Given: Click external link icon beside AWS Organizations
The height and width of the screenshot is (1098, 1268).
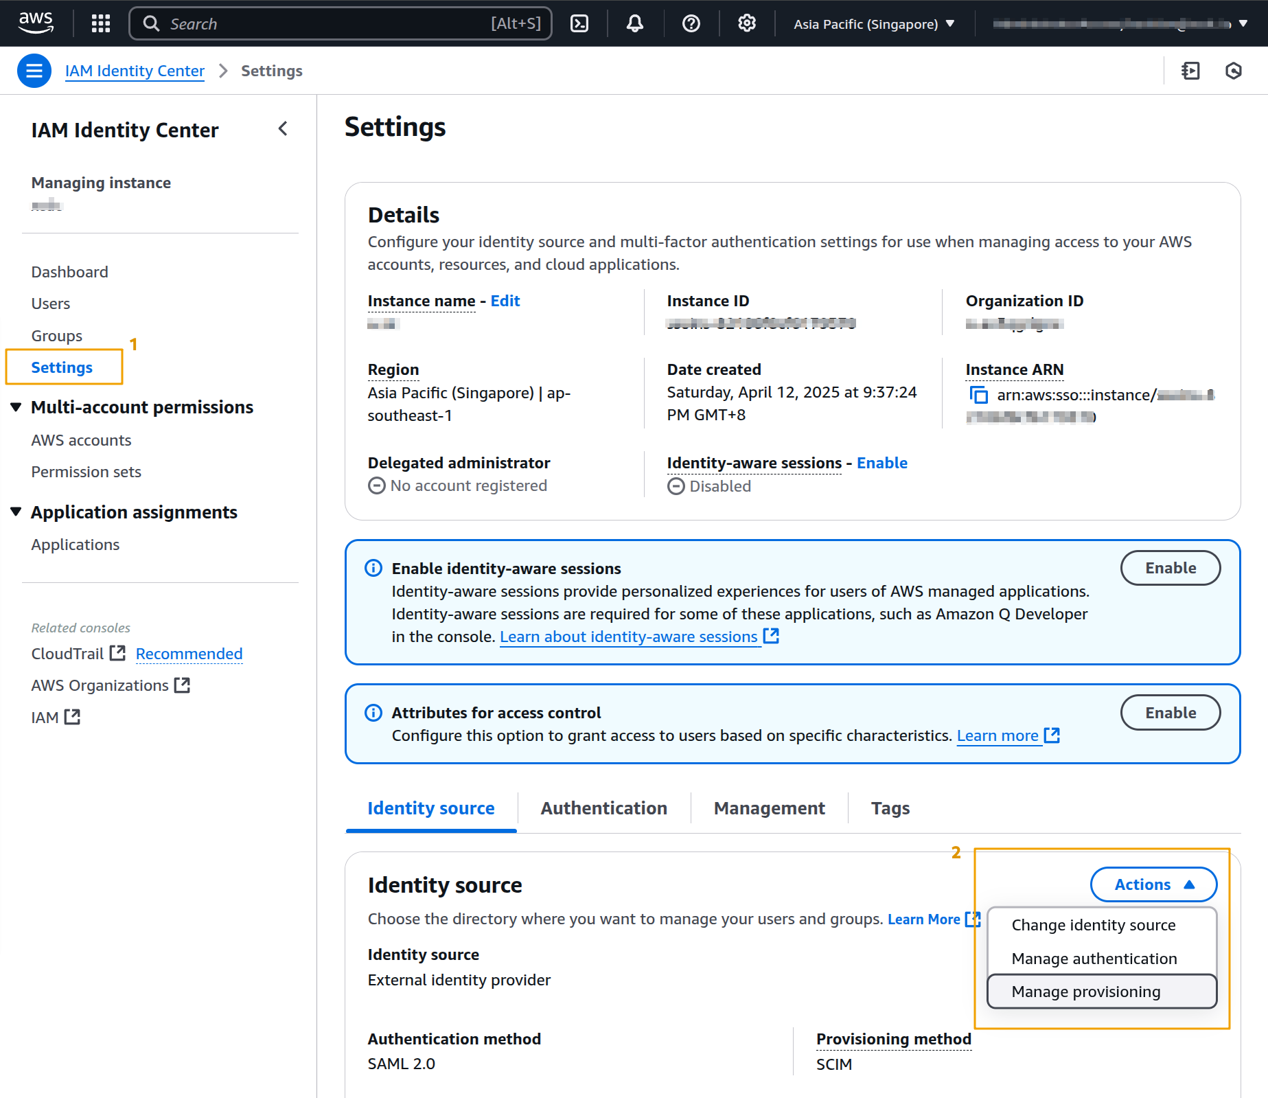Looking at the screenshot, I should coord(182,685).
